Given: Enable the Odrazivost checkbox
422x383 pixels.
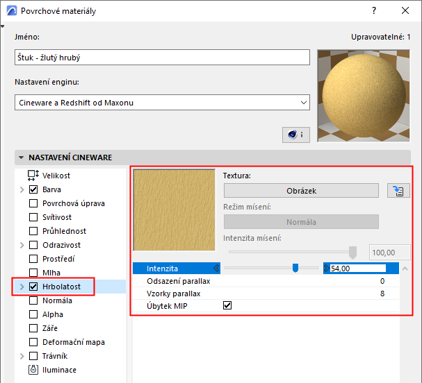Looking at the screenshot, I should pyautogui.click(x=33, y=245).
